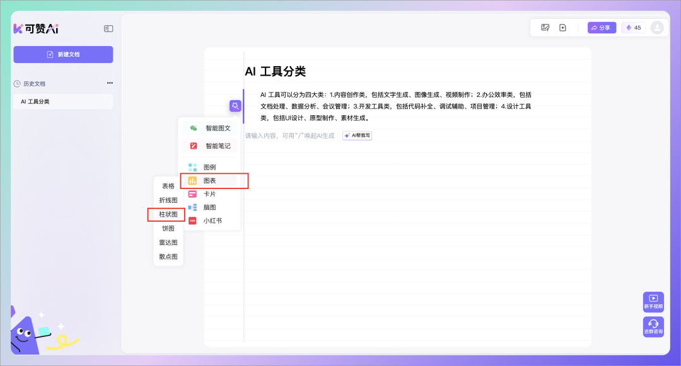Open the 历史文档 more options menu
Image resolution: width=681 pixels, height=366 pixels.
110,83
